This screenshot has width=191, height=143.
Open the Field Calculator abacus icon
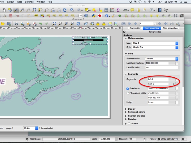pos(112,10)
